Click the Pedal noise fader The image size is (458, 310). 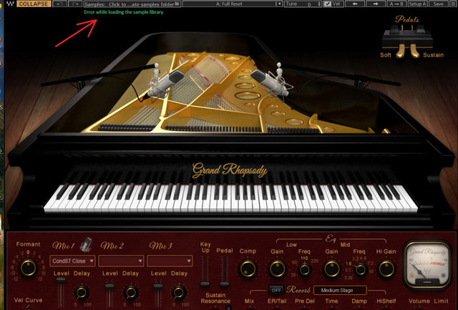tap(225, 284)
